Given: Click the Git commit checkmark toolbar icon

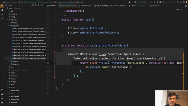Looking at the screenshot, I should pos(172,2).
